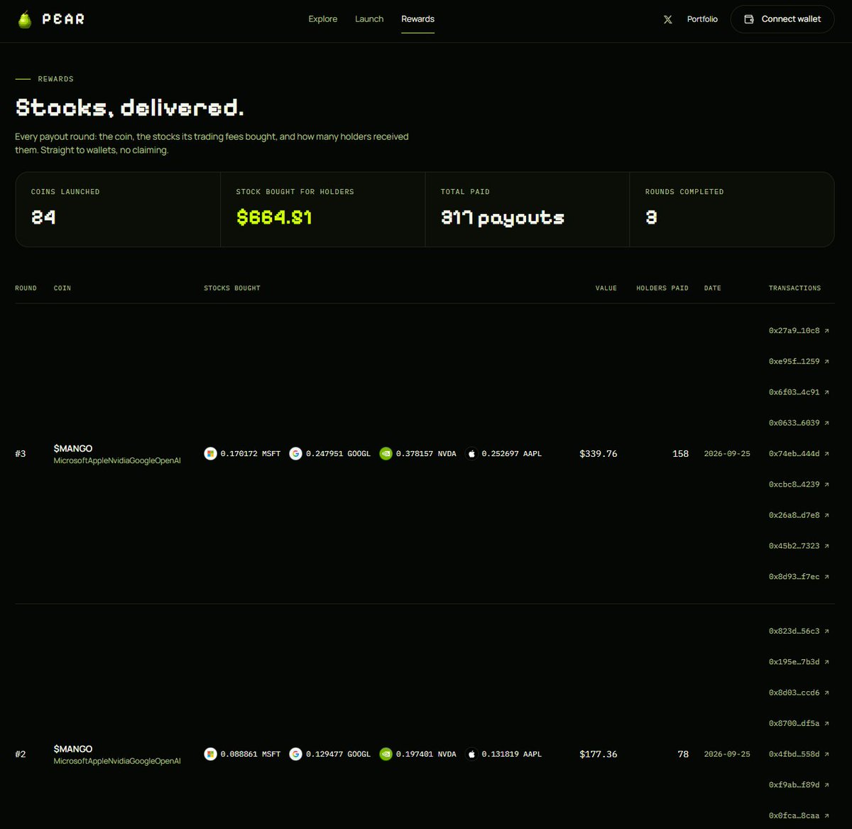Click the 317 payouts stat
Image resolution: width=852 pixels, height=829 pixels.
[503, 217]
